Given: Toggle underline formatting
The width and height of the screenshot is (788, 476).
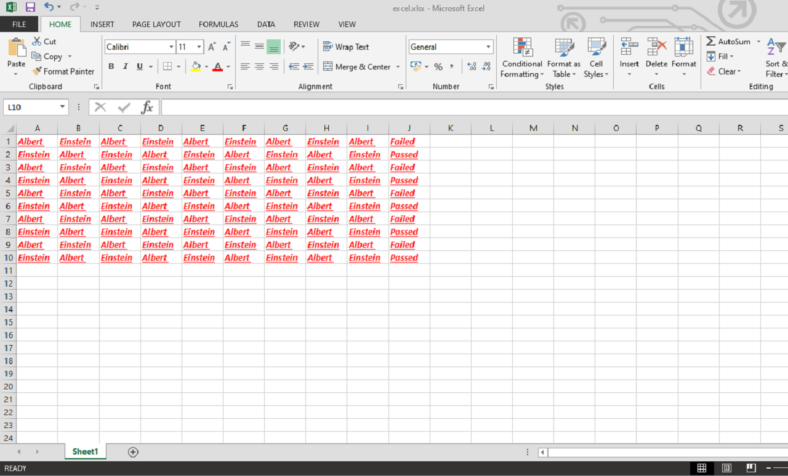Looking at the screenshot, I should [x=140, y=66].
